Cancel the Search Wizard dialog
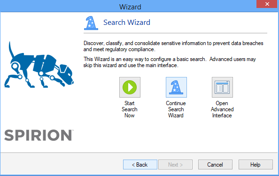The image size is (279, 176). pos(215,165)
